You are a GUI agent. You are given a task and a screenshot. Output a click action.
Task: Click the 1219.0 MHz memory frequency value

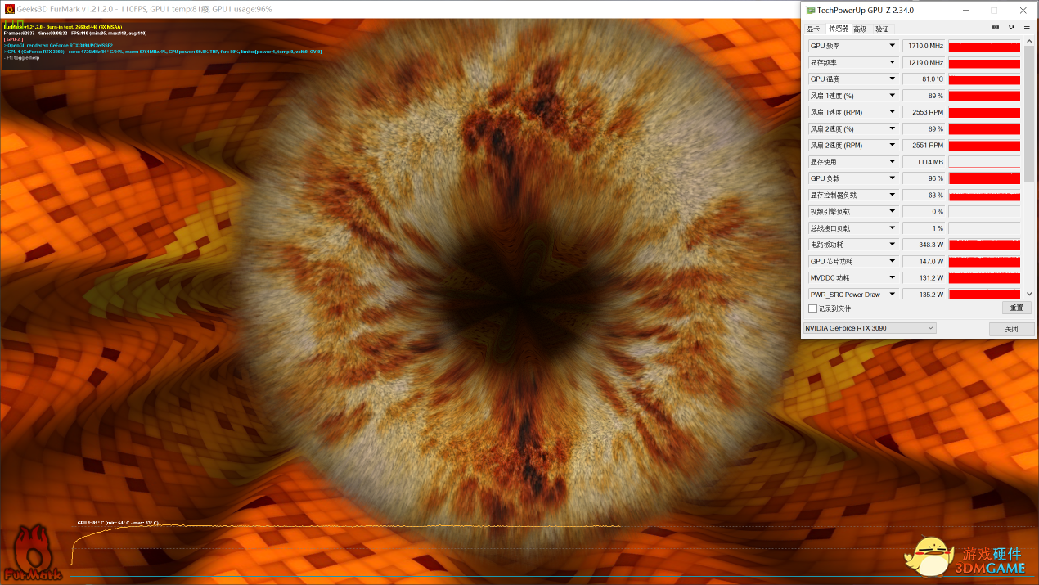[x=924, y=62]
